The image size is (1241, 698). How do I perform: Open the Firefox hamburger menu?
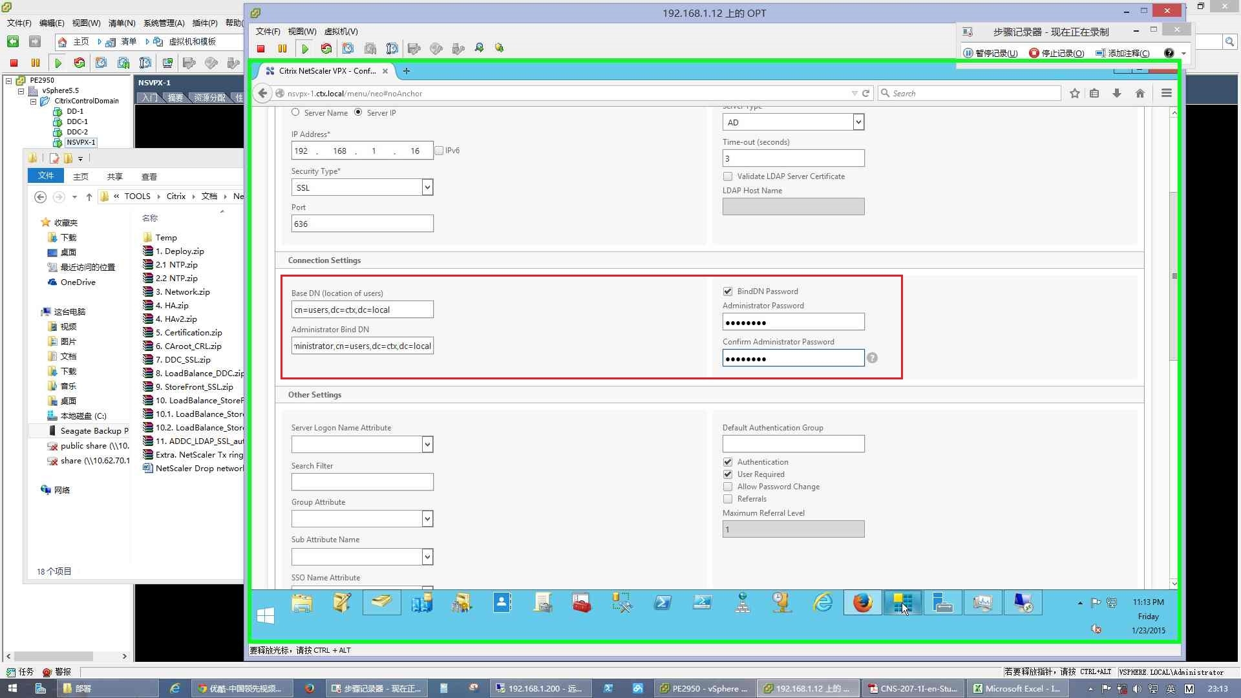coord(1167,93)
